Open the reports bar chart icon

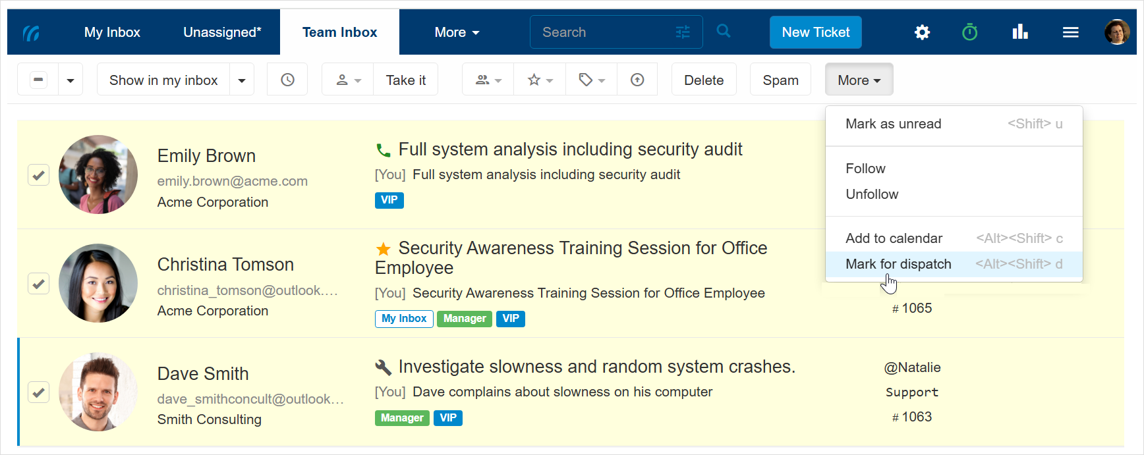pos(1020,32)
